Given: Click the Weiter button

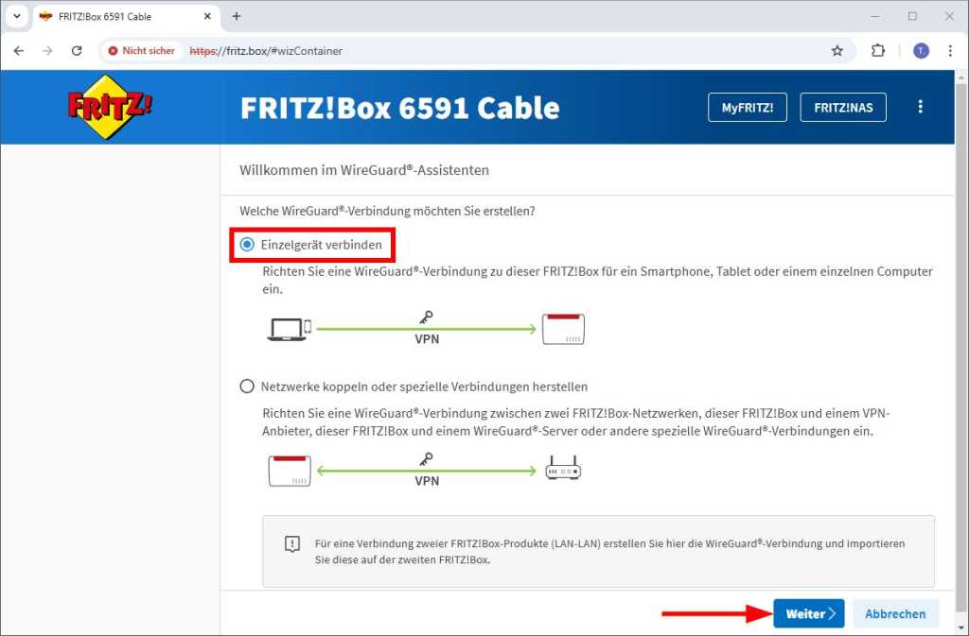Looking at the screenshot, I should click(808, 612).
